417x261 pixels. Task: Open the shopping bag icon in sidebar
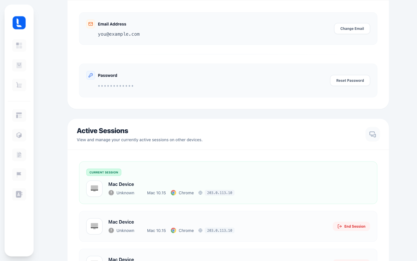tap(19, 65)
